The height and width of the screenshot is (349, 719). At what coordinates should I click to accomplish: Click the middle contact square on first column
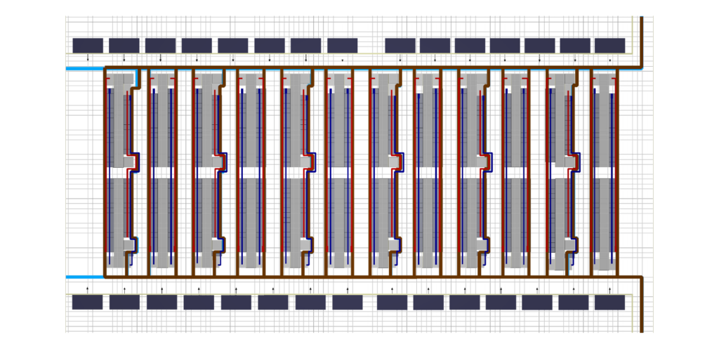(x=129, y=162)
